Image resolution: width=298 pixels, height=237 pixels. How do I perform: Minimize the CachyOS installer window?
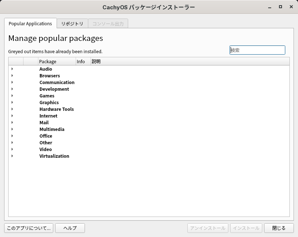(x=270, y=7)
